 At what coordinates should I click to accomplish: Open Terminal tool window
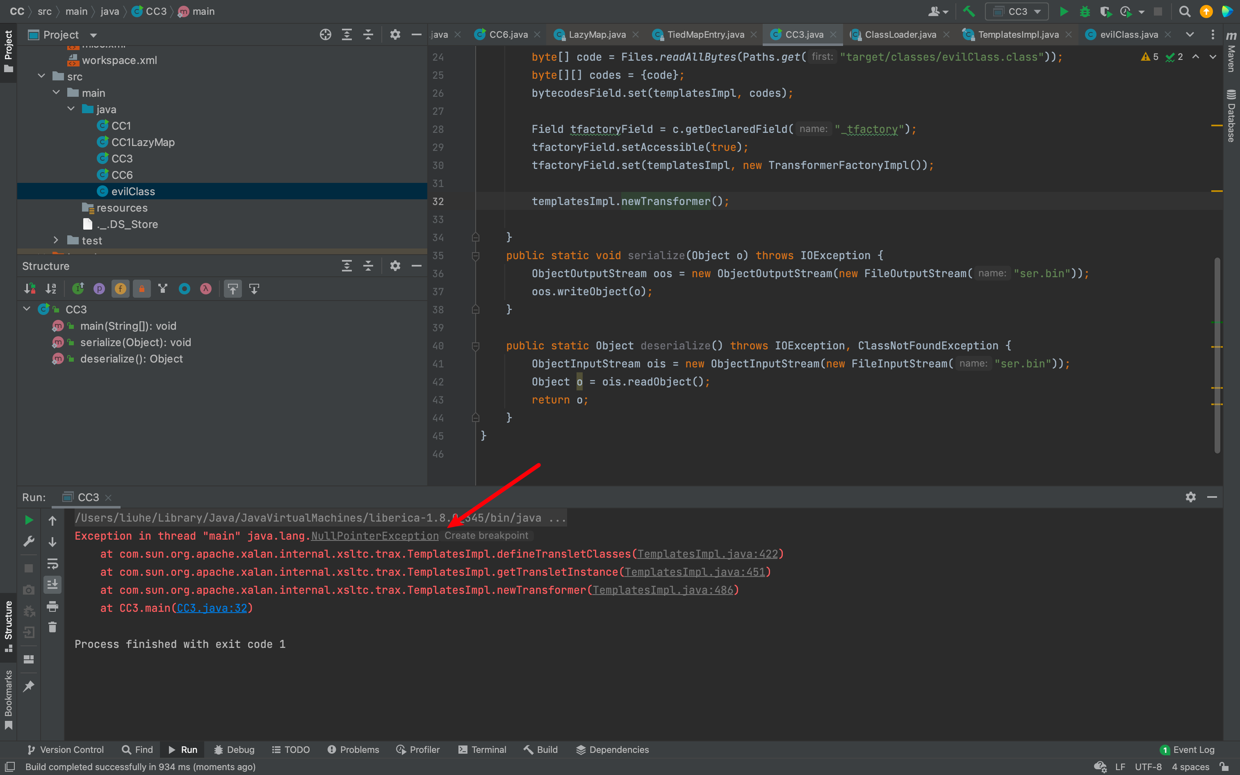point(482,750)
